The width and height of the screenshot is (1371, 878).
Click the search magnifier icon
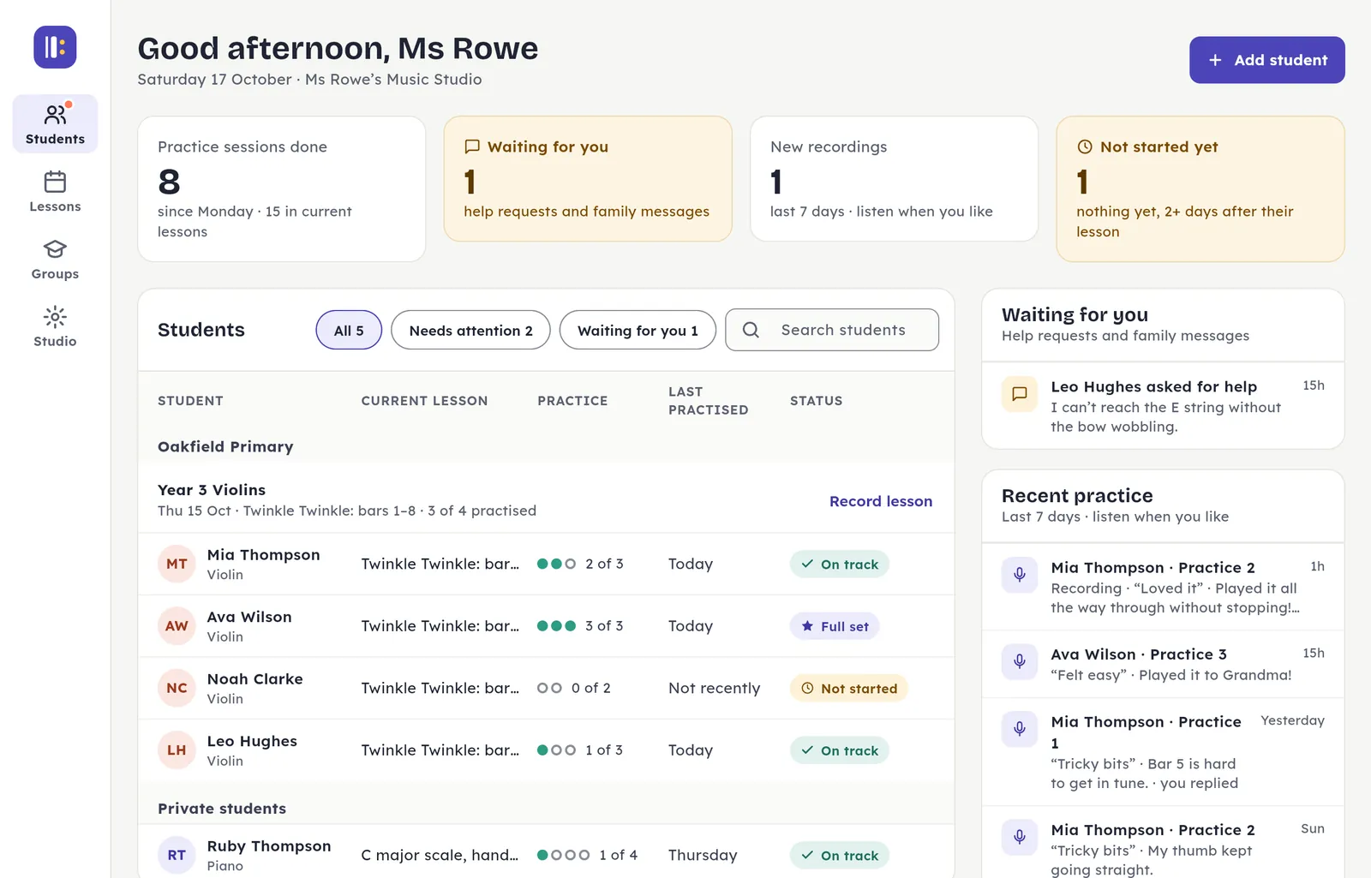coord(751,330)
